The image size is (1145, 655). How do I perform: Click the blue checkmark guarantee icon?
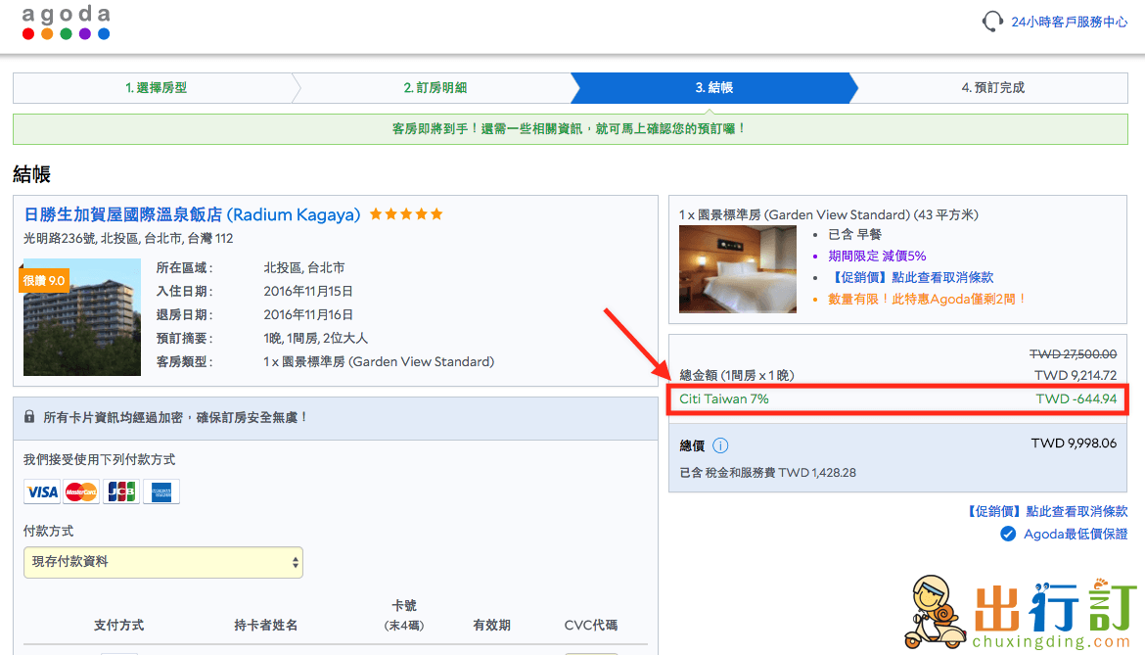(x=1008, y=534)
